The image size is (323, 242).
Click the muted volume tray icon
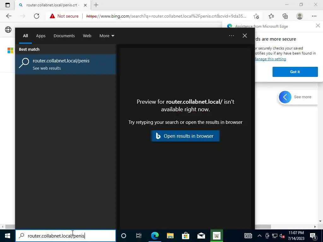click(282, 236)
